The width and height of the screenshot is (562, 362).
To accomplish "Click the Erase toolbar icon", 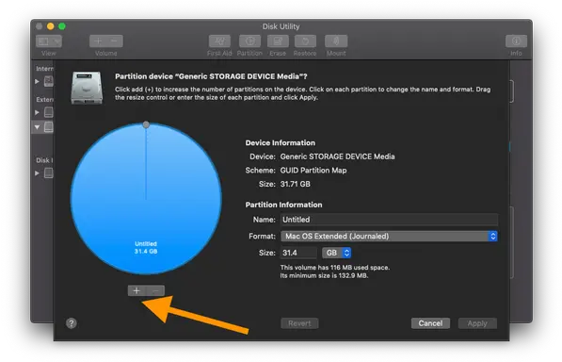I will click(278, 41).
